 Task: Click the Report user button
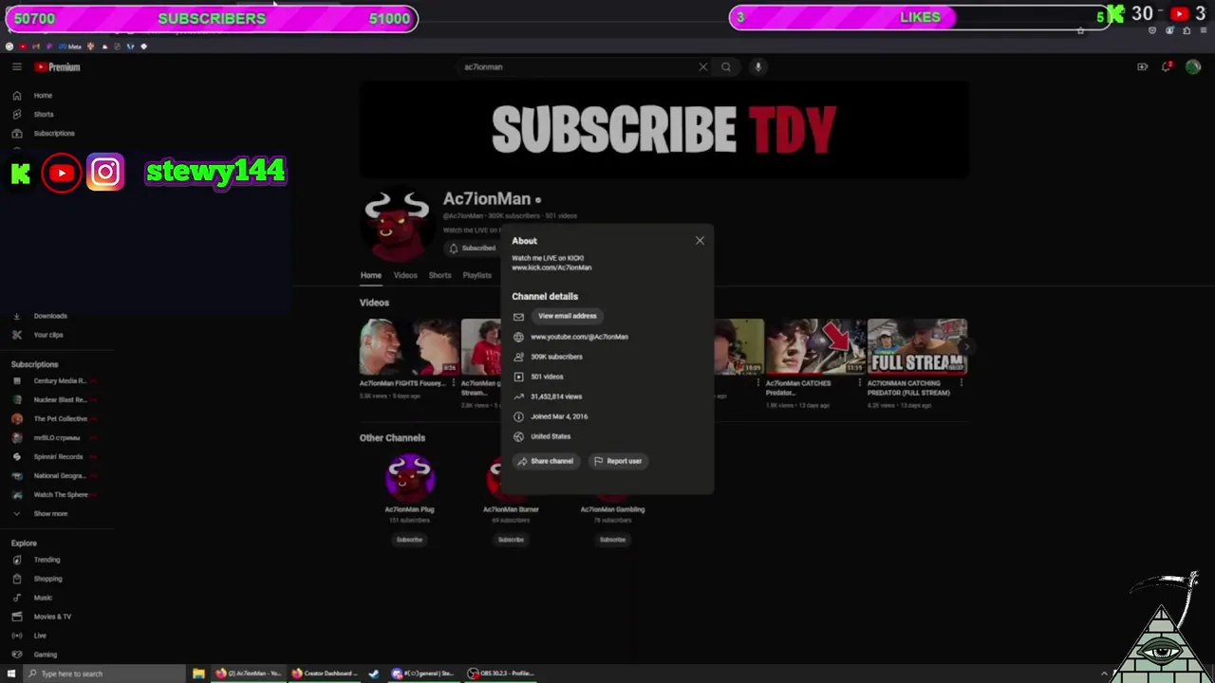point(618,462)
